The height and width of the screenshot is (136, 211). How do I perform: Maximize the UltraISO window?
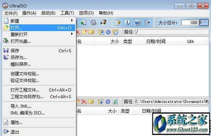tap(192, 6)
